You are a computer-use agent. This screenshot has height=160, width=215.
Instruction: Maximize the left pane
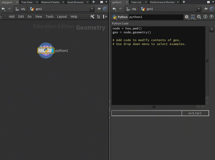pyautogui.click(x=102, y=2)
